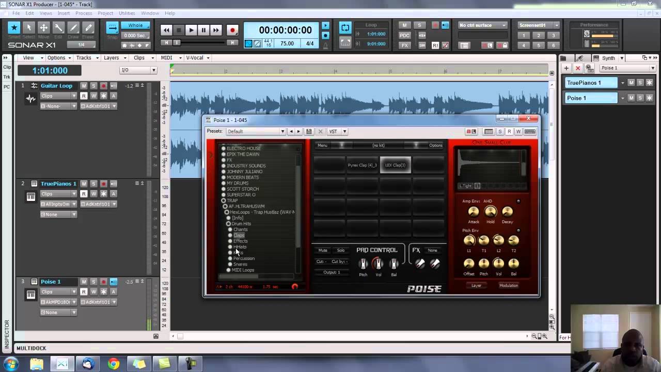Toggle the PDC override button
This screenshot has width=661, height=372.
405,35
